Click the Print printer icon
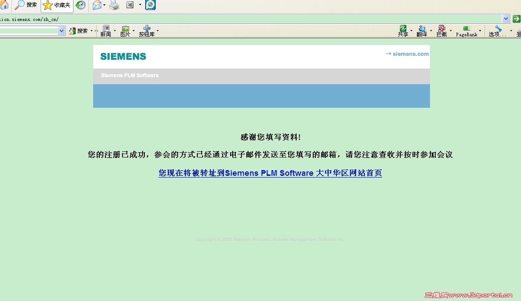This screenshot has height=301, width=521. click(x=114, y=5)
